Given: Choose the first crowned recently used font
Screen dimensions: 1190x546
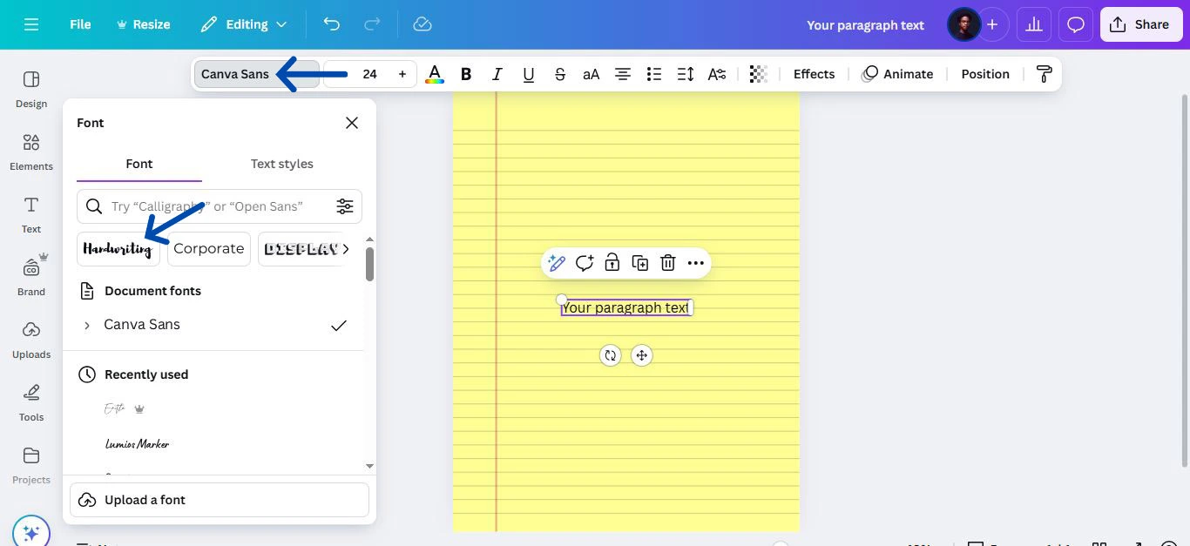Looking at the screenshot, I should pyautogui.click(x=125, y=408).
